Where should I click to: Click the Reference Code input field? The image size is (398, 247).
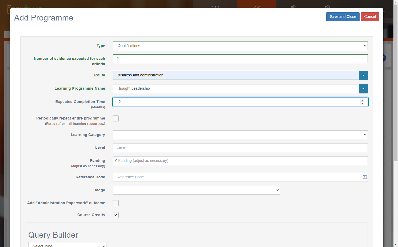(240, 177)
